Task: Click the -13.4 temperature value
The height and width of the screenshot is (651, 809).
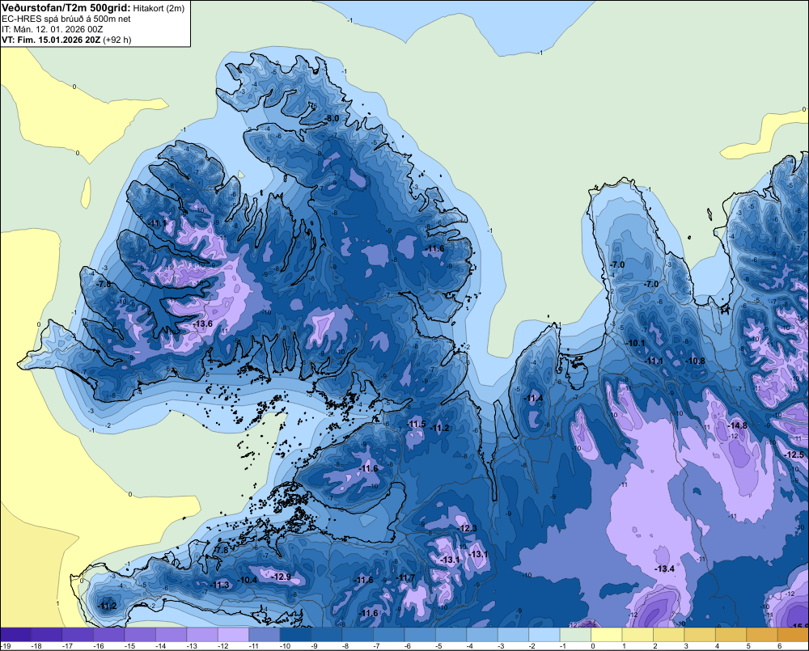Action: tap(664, 569)
